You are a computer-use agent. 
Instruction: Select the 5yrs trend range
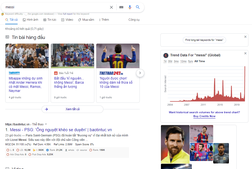tap(190, 61)
